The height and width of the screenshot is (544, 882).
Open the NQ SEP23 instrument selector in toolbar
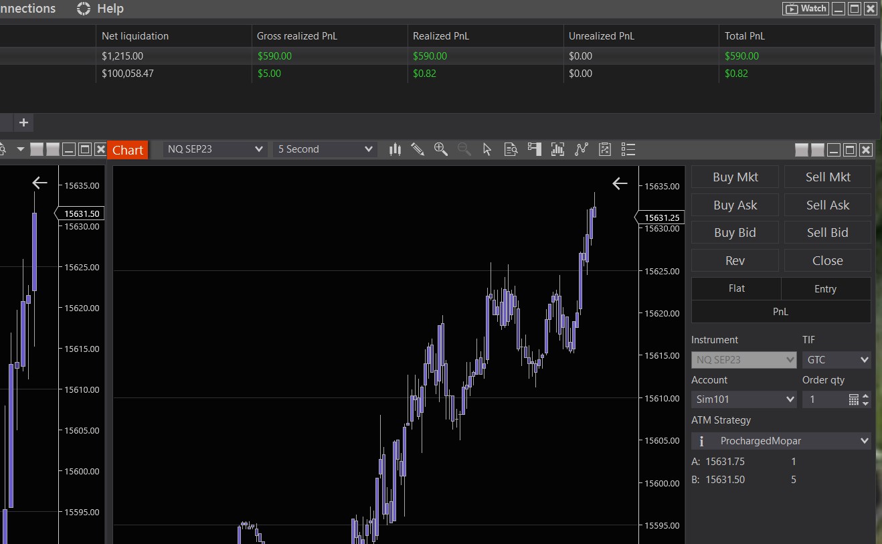click(x=215, y=149)
